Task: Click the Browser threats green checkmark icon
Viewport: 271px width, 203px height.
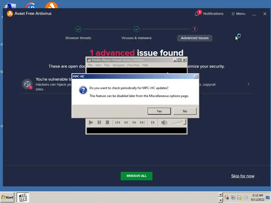Action: (78, 29)
